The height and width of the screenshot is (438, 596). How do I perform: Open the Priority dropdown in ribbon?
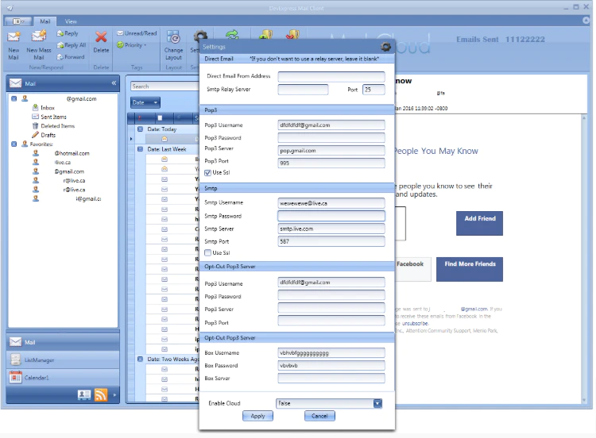click(131, 45)
